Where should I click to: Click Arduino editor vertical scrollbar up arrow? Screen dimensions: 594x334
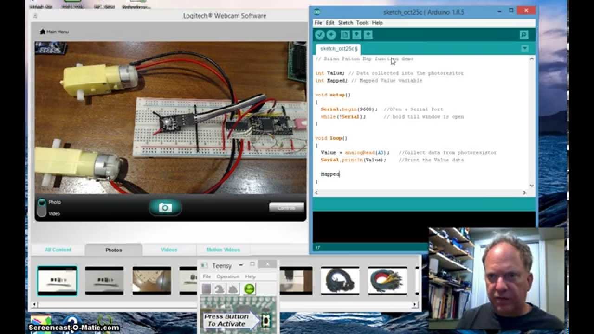point(532,59)
